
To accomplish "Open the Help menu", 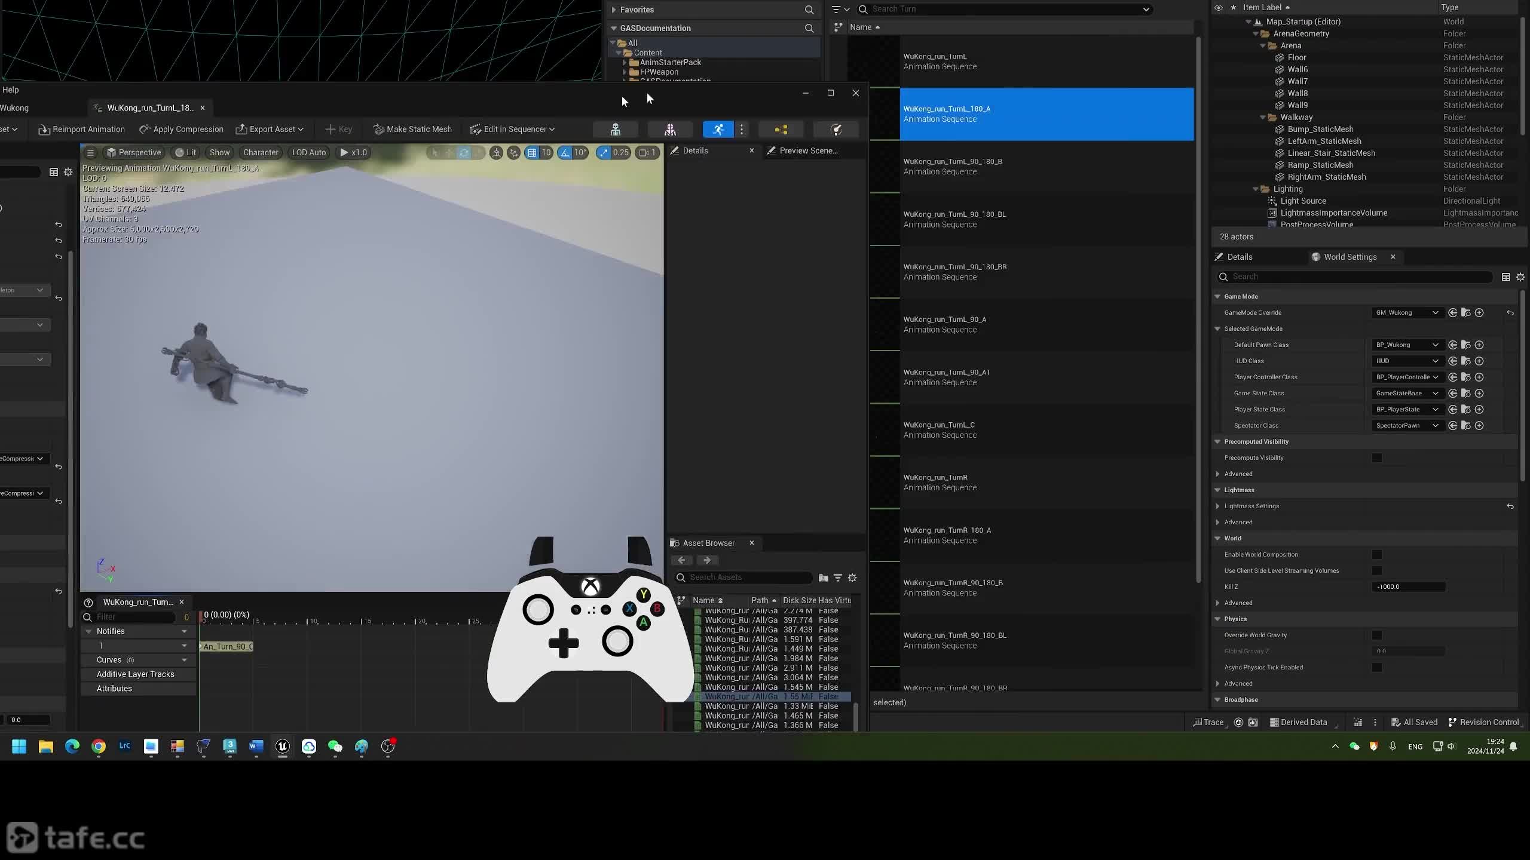I will (x=10, y=90).
